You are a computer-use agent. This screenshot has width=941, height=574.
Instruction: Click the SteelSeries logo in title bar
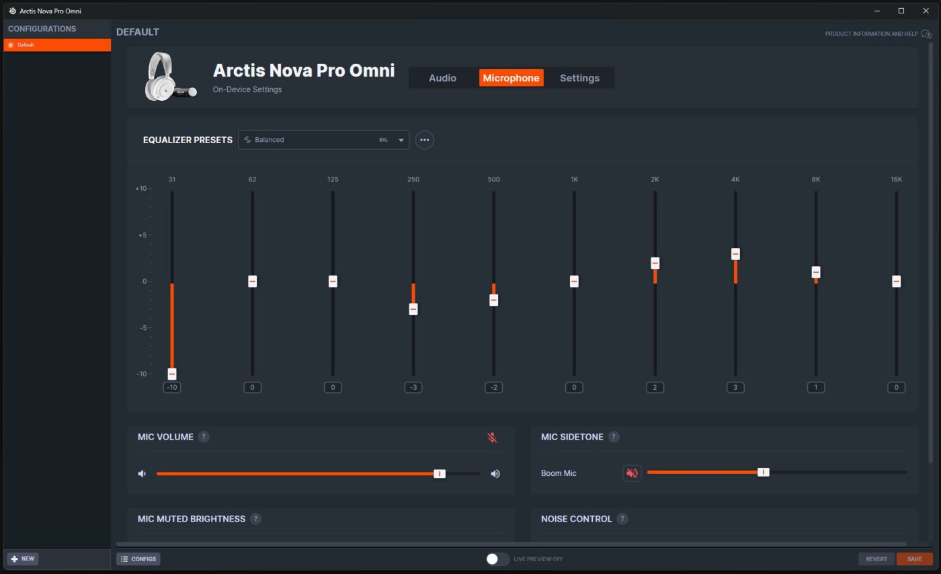tap(12, 11)
